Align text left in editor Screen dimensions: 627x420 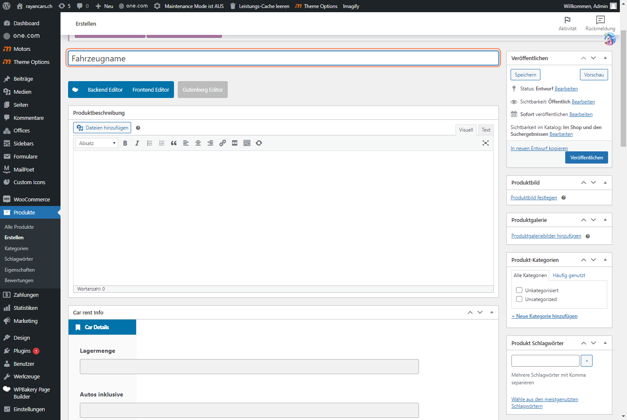186,143
